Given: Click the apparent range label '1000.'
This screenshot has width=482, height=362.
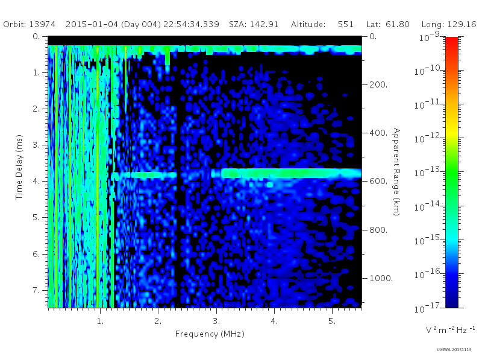Looking at the screenshot, I should pos(381,278).
